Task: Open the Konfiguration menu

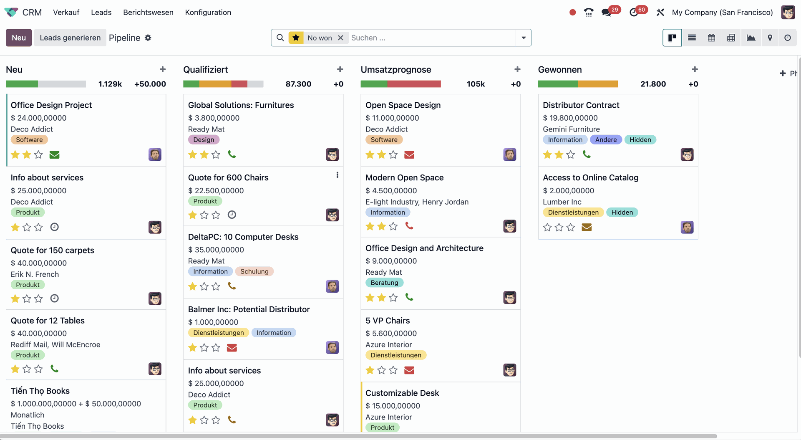Action: (208, 13)
